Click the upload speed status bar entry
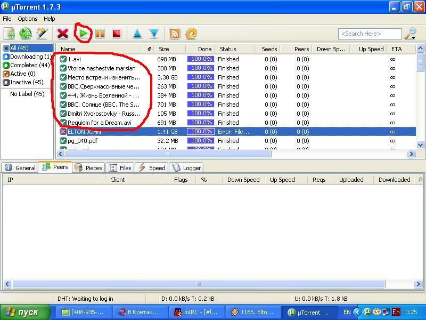Screen dimensions: 426x320 point(321,299)
